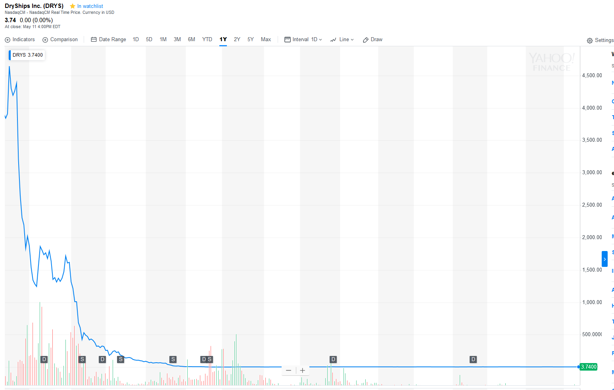This screenshot has width=614, height=390.
Task: Click the D marker nearest the zoom controls
Action: 333,360
